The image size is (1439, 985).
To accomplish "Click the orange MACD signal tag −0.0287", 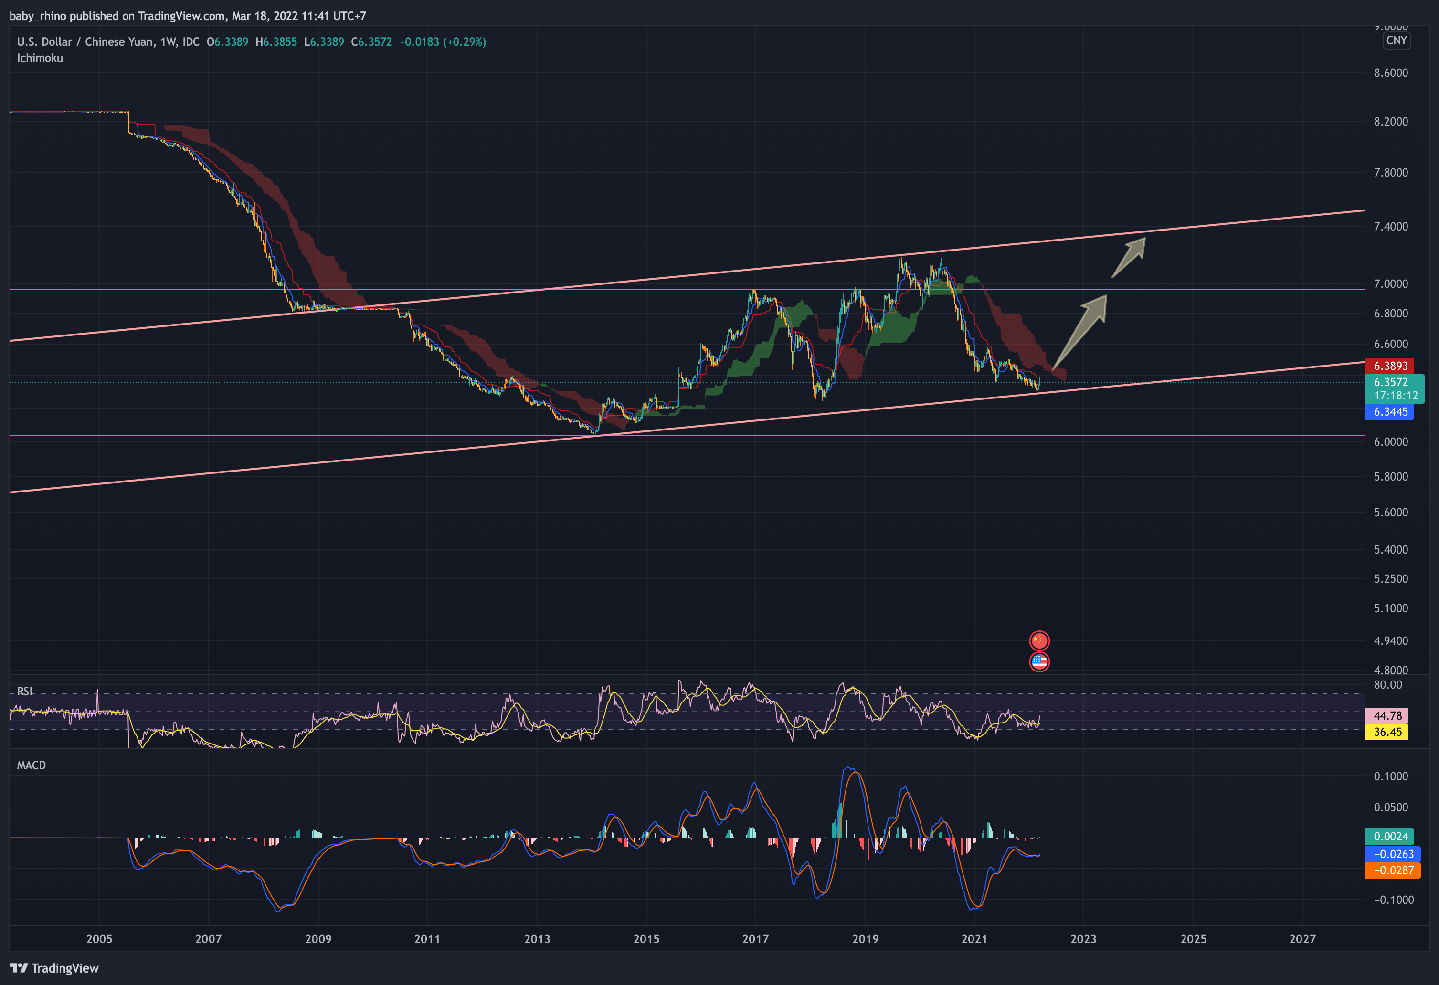I will 1392,870.
